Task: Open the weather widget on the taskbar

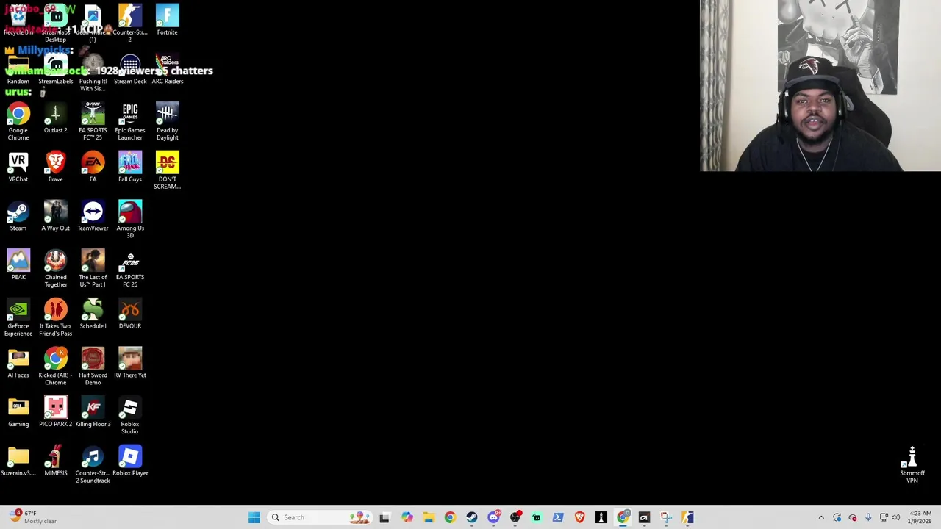Action: 33,517
